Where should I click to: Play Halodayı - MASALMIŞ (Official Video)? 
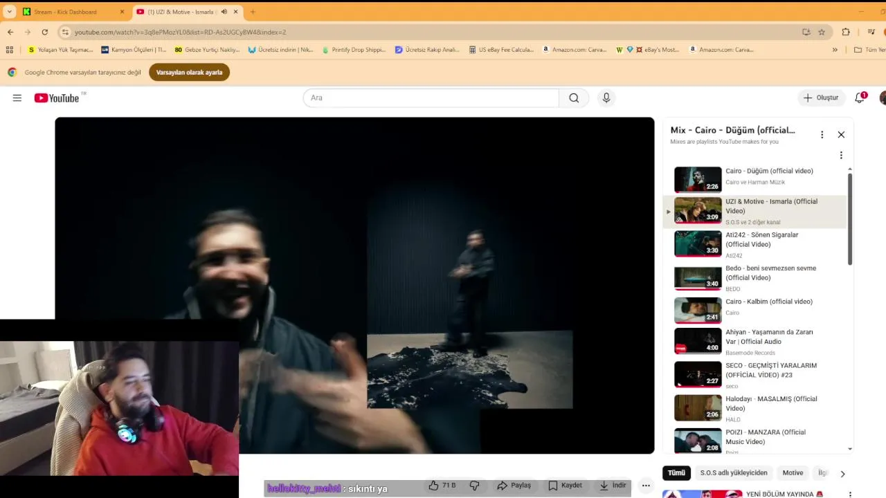(x=754, y=408)
